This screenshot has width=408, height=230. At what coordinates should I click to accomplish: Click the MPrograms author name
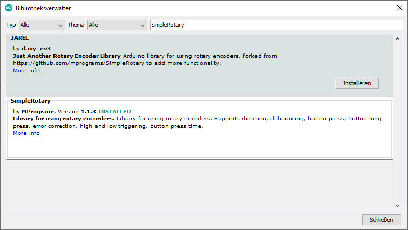[38, 112]
